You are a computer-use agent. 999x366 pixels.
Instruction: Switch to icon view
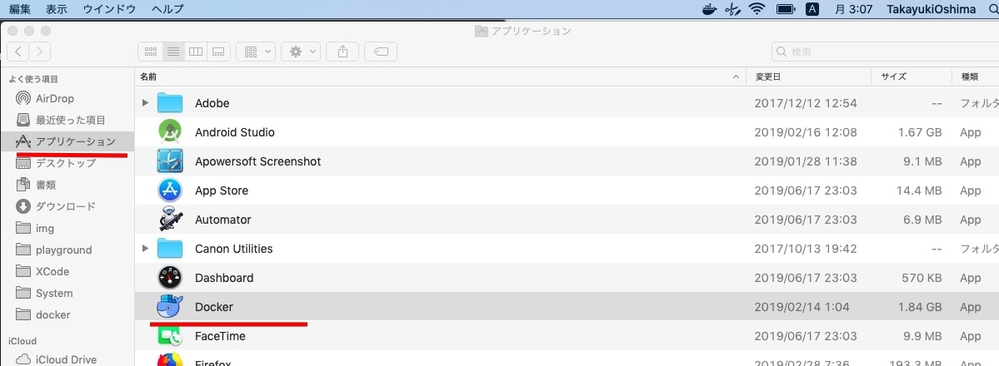tap(151, 52)
